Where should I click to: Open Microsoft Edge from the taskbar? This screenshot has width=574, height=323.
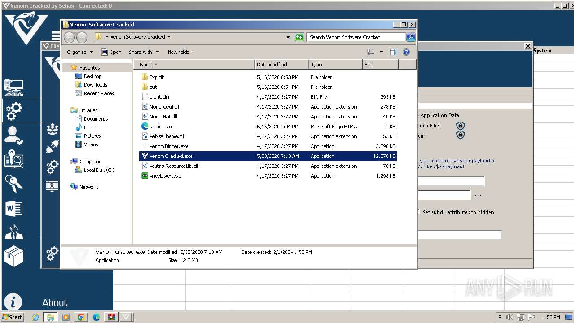point(96,317)
